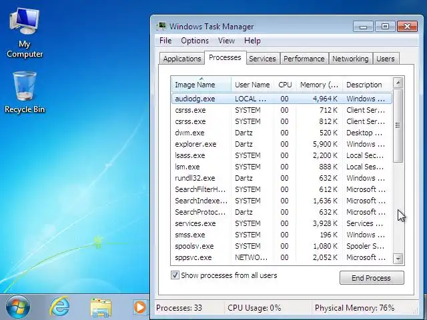This screenshot has width=427, height=320.
Task: Select the Processes tab
Action: pyautogui.click(x=226, y=58)
